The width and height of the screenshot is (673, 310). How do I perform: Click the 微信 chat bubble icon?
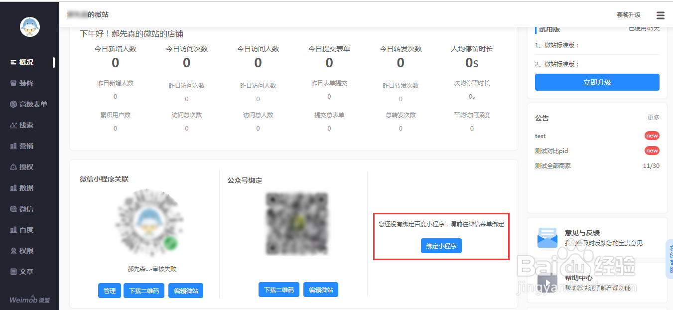13,209
